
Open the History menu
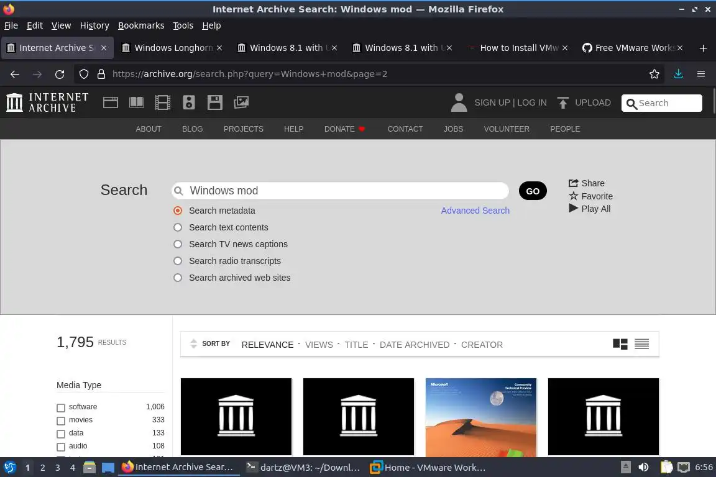coord(94,25)
